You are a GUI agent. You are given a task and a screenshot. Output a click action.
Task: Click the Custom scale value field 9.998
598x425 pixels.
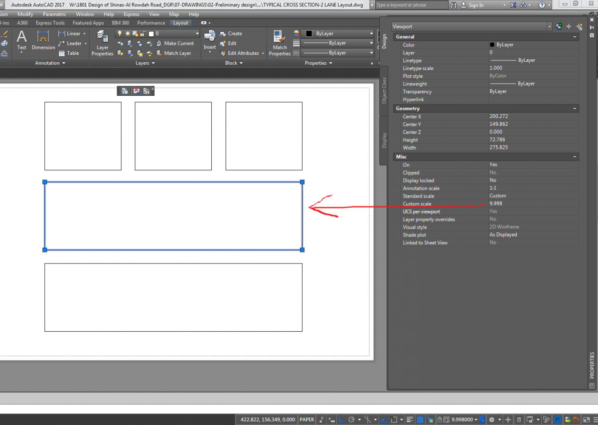532,204
